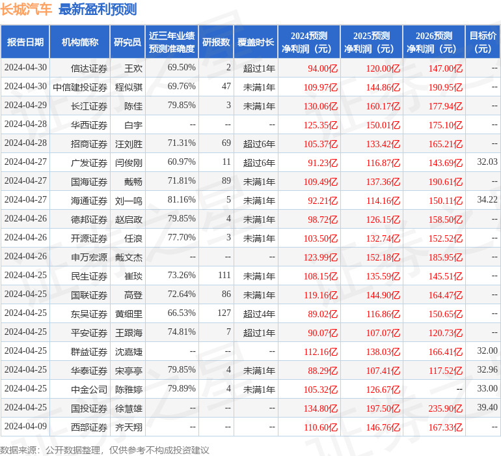
Task: Select the 报告日期 column header
Action: [x=25, y=42]
